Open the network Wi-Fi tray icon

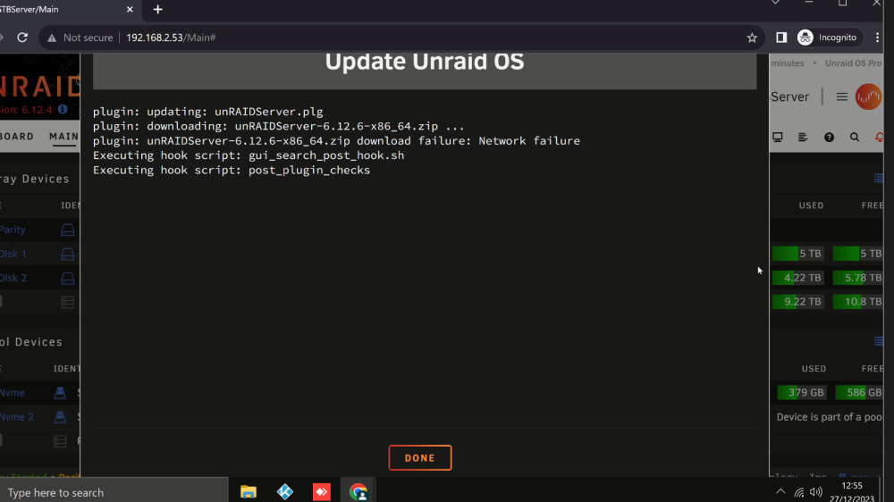point(799,492)
